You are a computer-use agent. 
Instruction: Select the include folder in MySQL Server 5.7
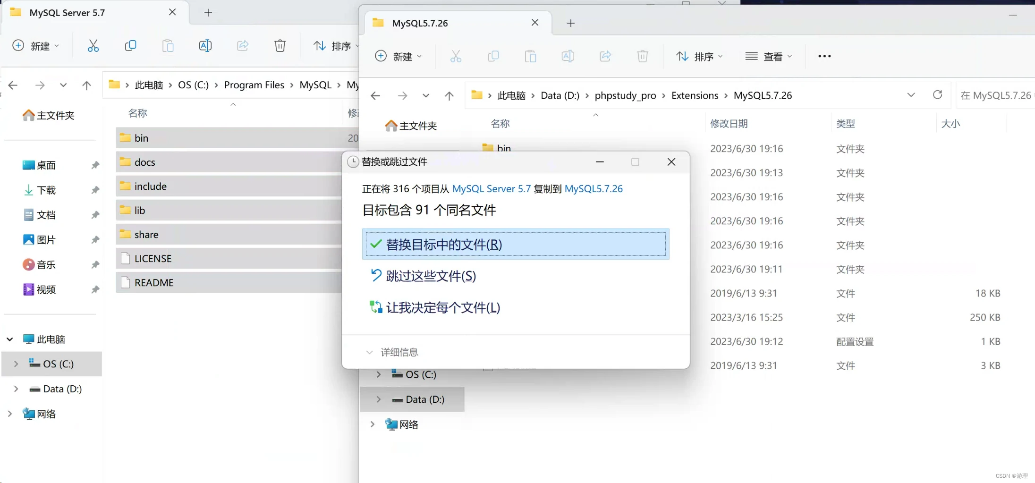(229, 186)
